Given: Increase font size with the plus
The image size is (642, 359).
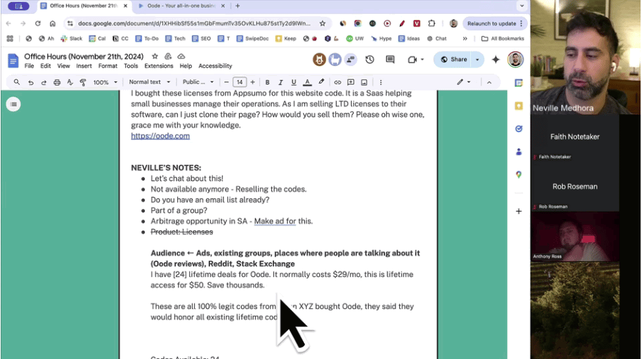Looking at the screenshot, I should point(252,82).
